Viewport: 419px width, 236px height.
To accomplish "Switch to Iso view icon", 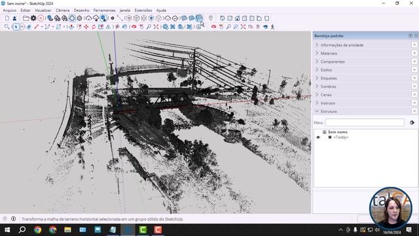I will (x=223, y=18).
